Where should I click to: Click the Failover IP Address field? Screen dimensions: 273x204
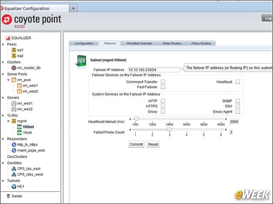pos(154,70)
